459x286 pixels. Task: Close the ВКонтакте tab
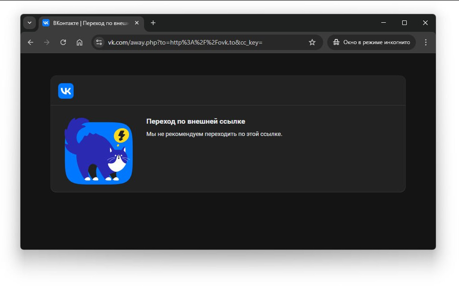(x=137, y=23)
